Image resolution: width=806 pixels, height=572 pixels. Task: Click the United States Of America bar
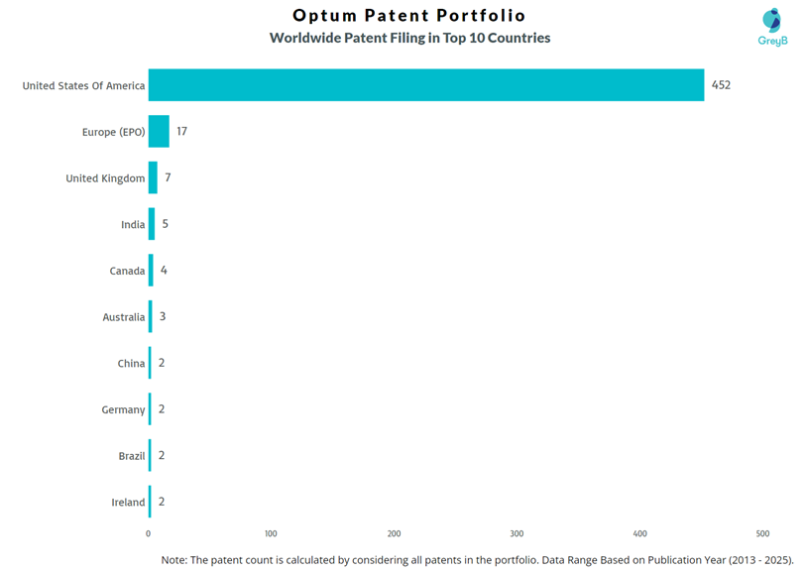tap(426, 85)
